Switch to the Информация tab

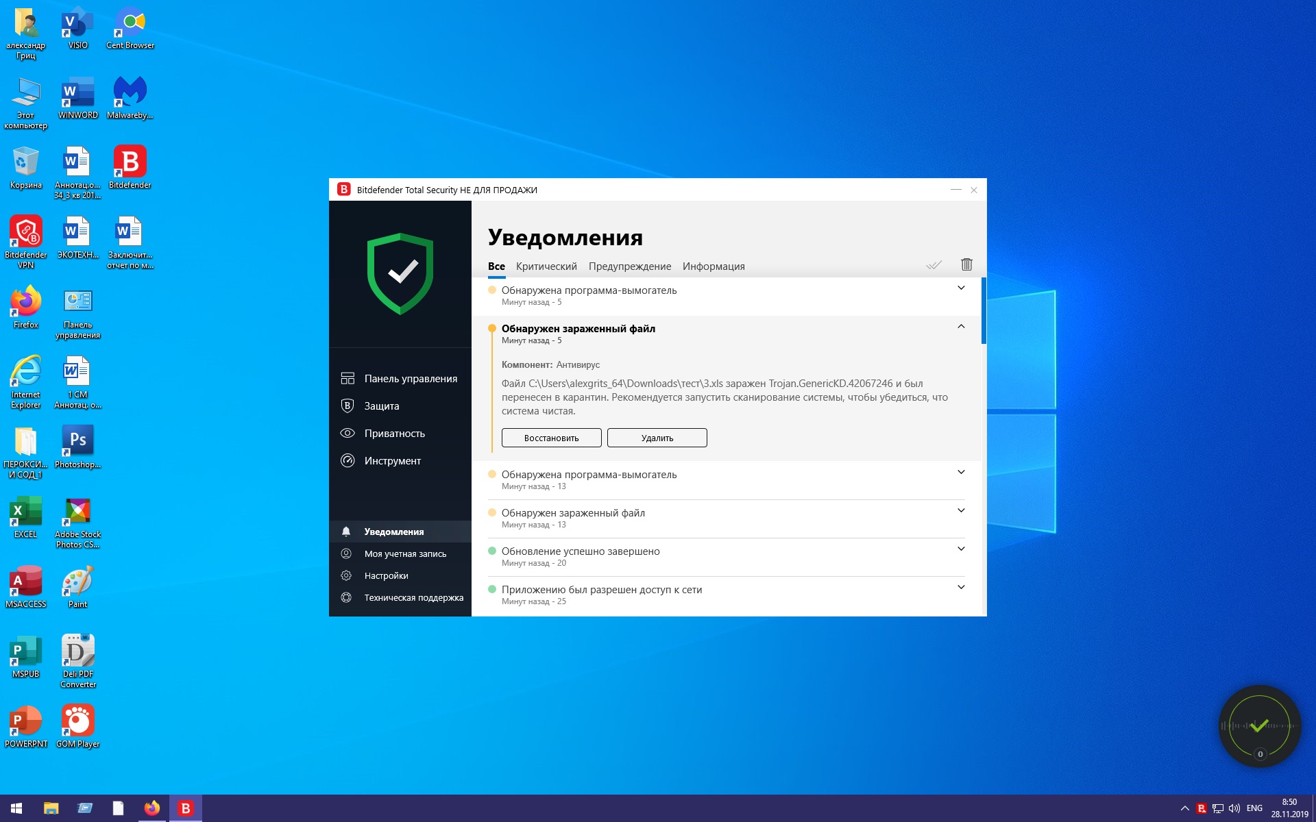coord(713,266)
